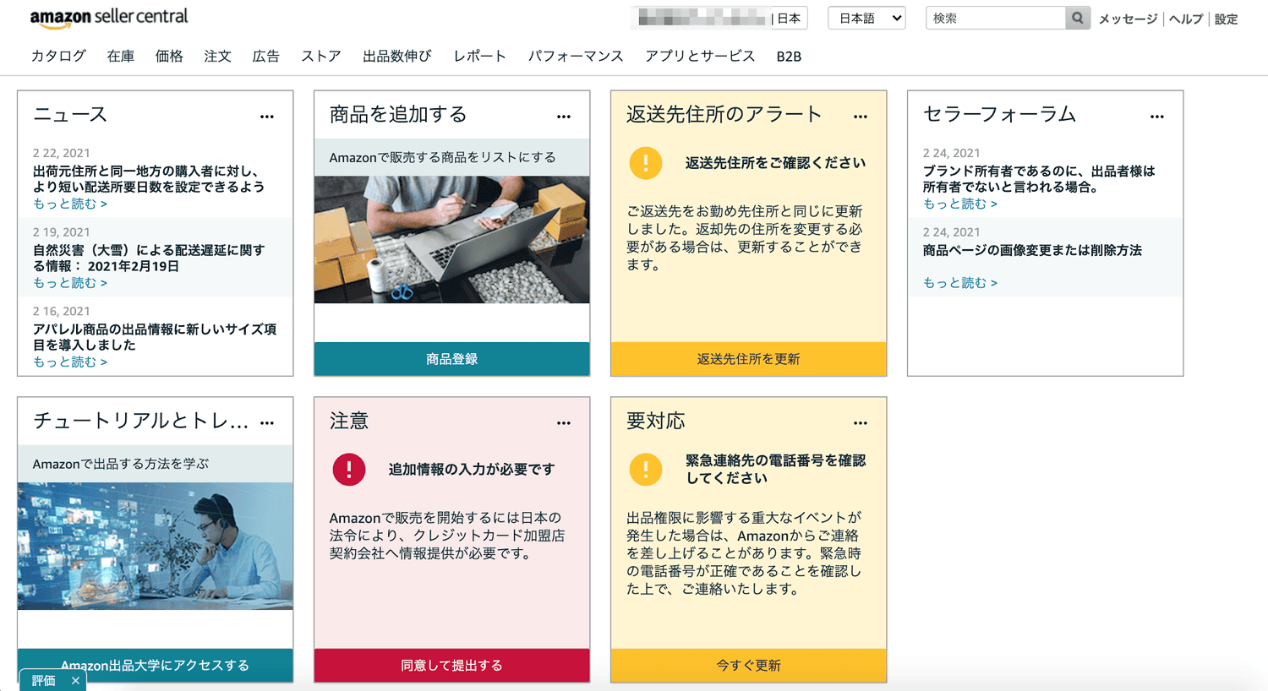Click news headline 自然災害（大雪）による配送遅延
1268x691 pixels.
click(x=149, y=258)
